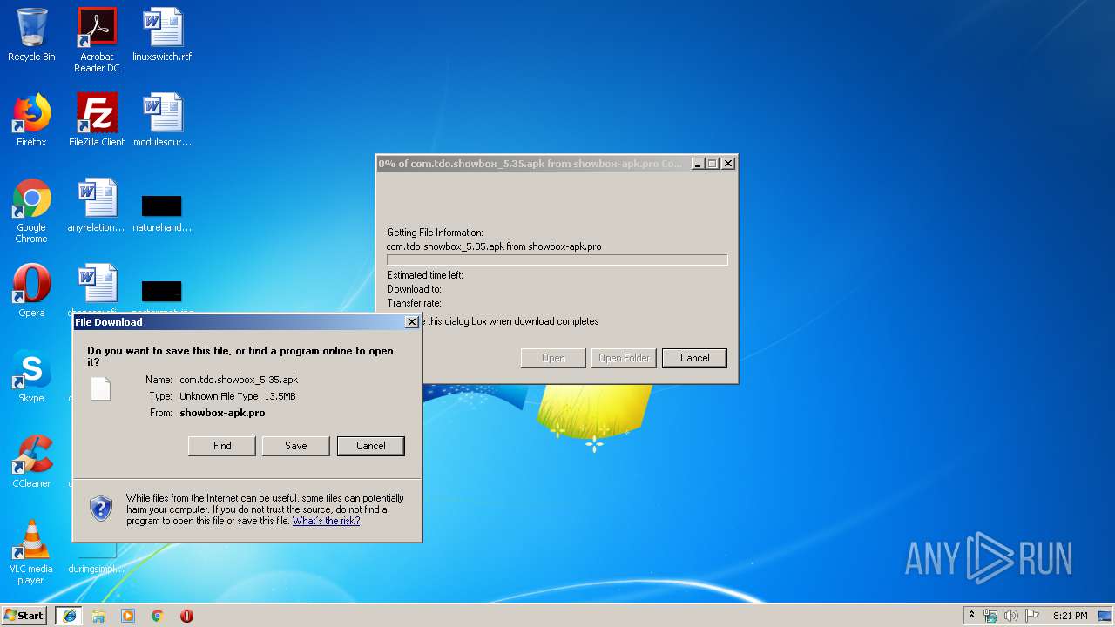This screenshot has height=627, width=1115.
Task: Open VLC media player desktop shortcut
Action: tap(31, 552)
